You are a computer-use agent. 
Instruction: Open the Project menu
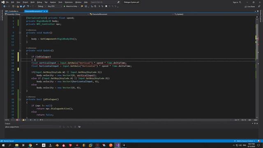pos(25,2)
